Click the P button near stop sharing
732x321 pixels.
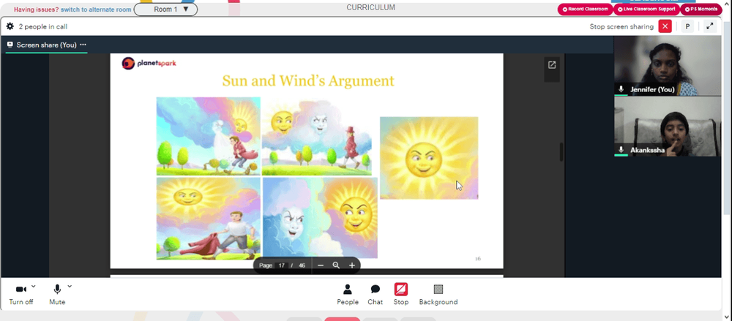[687, 26]
